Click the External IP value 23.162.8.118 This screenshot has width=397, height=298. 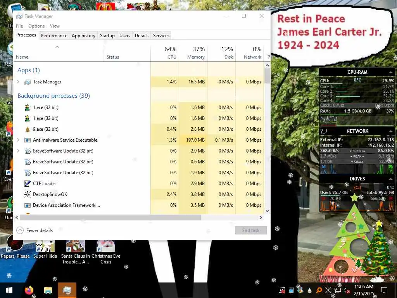point(381,140)
